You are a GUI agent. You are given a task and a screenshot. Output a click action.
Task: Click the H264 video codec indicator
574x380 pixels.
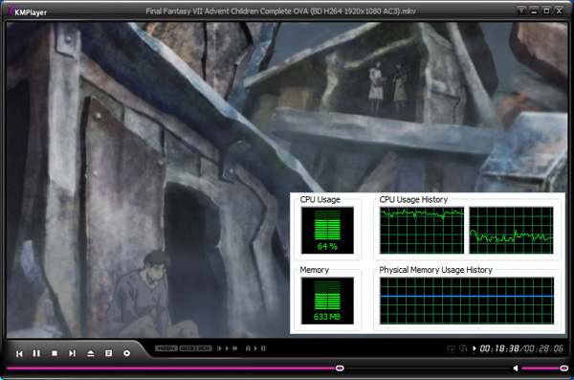[166, 348]
